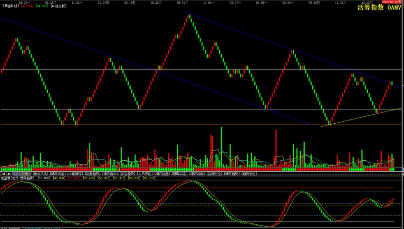Click the 04.25 date on time axis
Image resolution: width=404 pixels, height=229 pixels.
click(x=261, y=2)
